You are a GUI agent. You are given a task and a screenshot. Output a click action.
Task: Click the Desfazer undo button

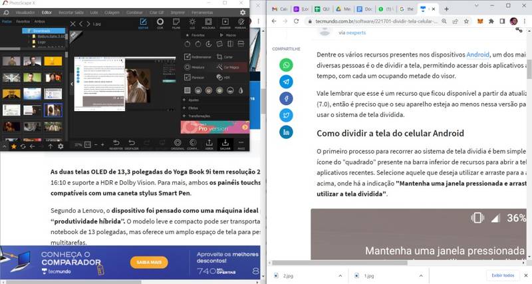(x=132, y=144)
